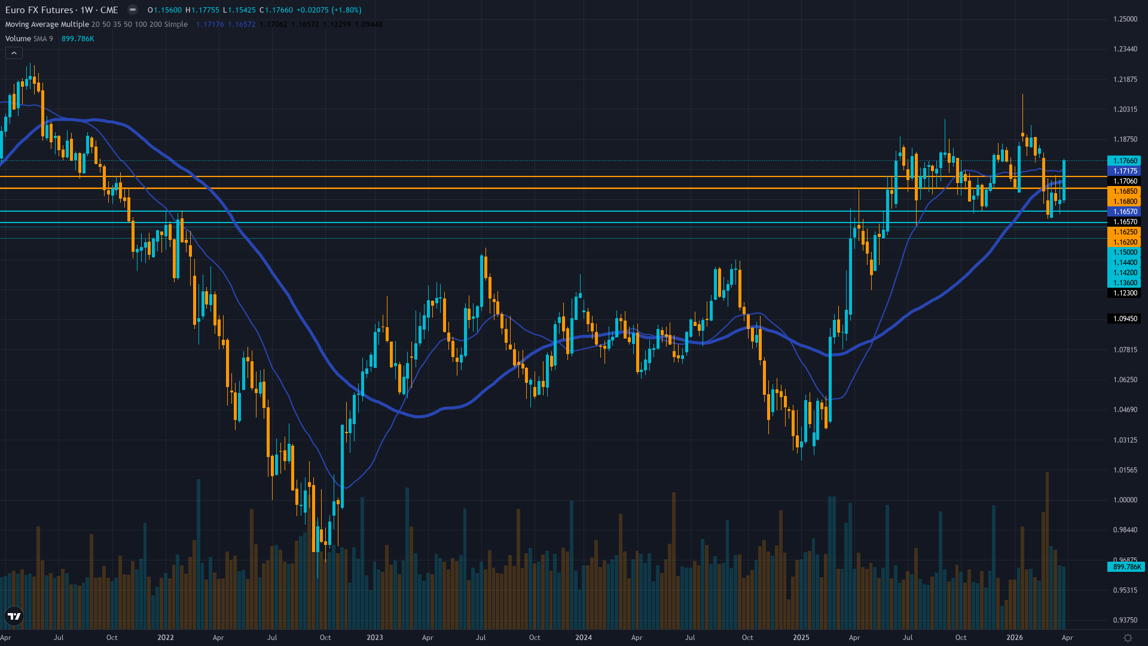This screenshot has width=1148, height=646.
Task: Click the 899.786K value beside Volume SMA 9
Action: click(78, 39)
